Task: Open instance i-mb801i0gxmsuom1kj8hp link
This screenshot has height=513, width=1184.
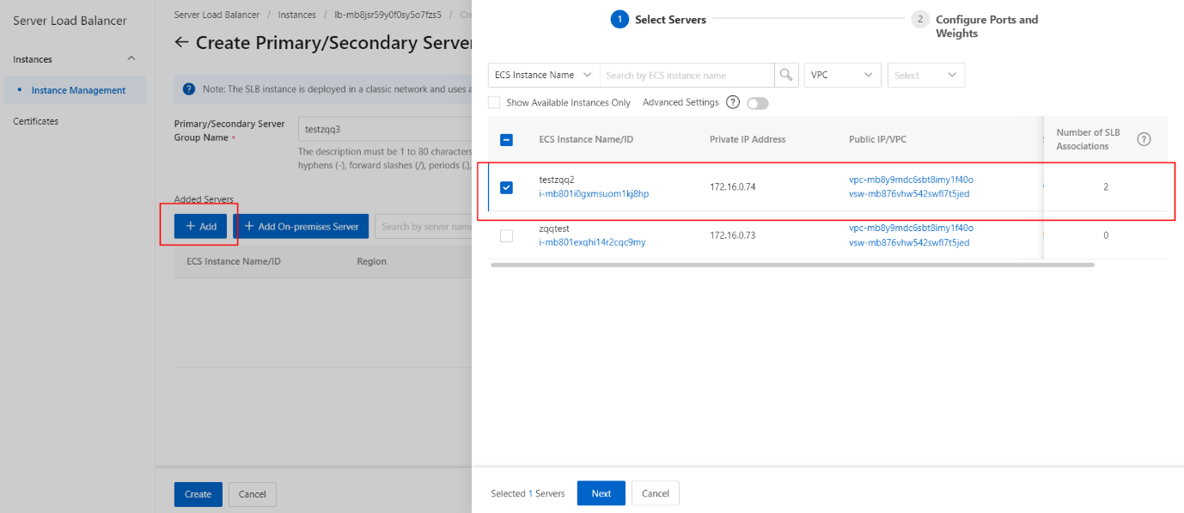Action: [x=594, y=194]
